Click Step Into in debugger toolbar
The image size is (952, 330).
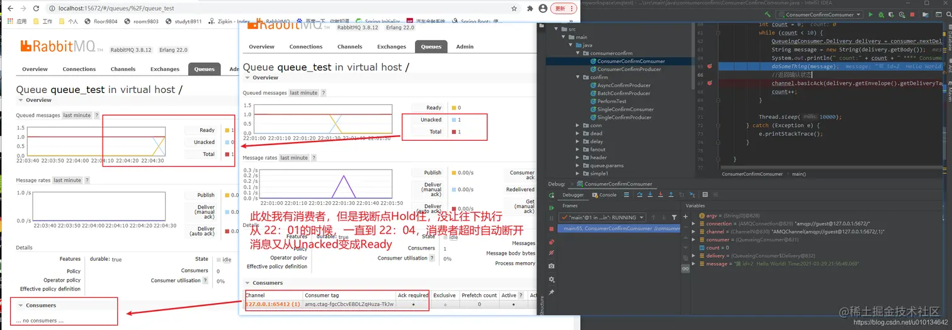tap(649, 195)
